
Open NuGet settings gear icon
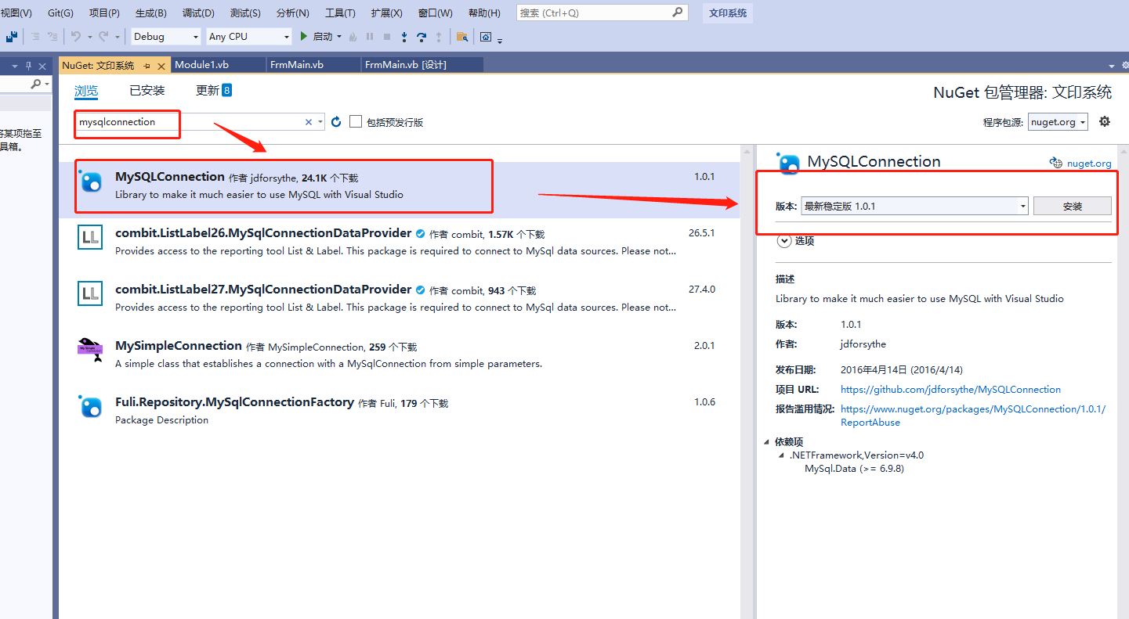1105,121
